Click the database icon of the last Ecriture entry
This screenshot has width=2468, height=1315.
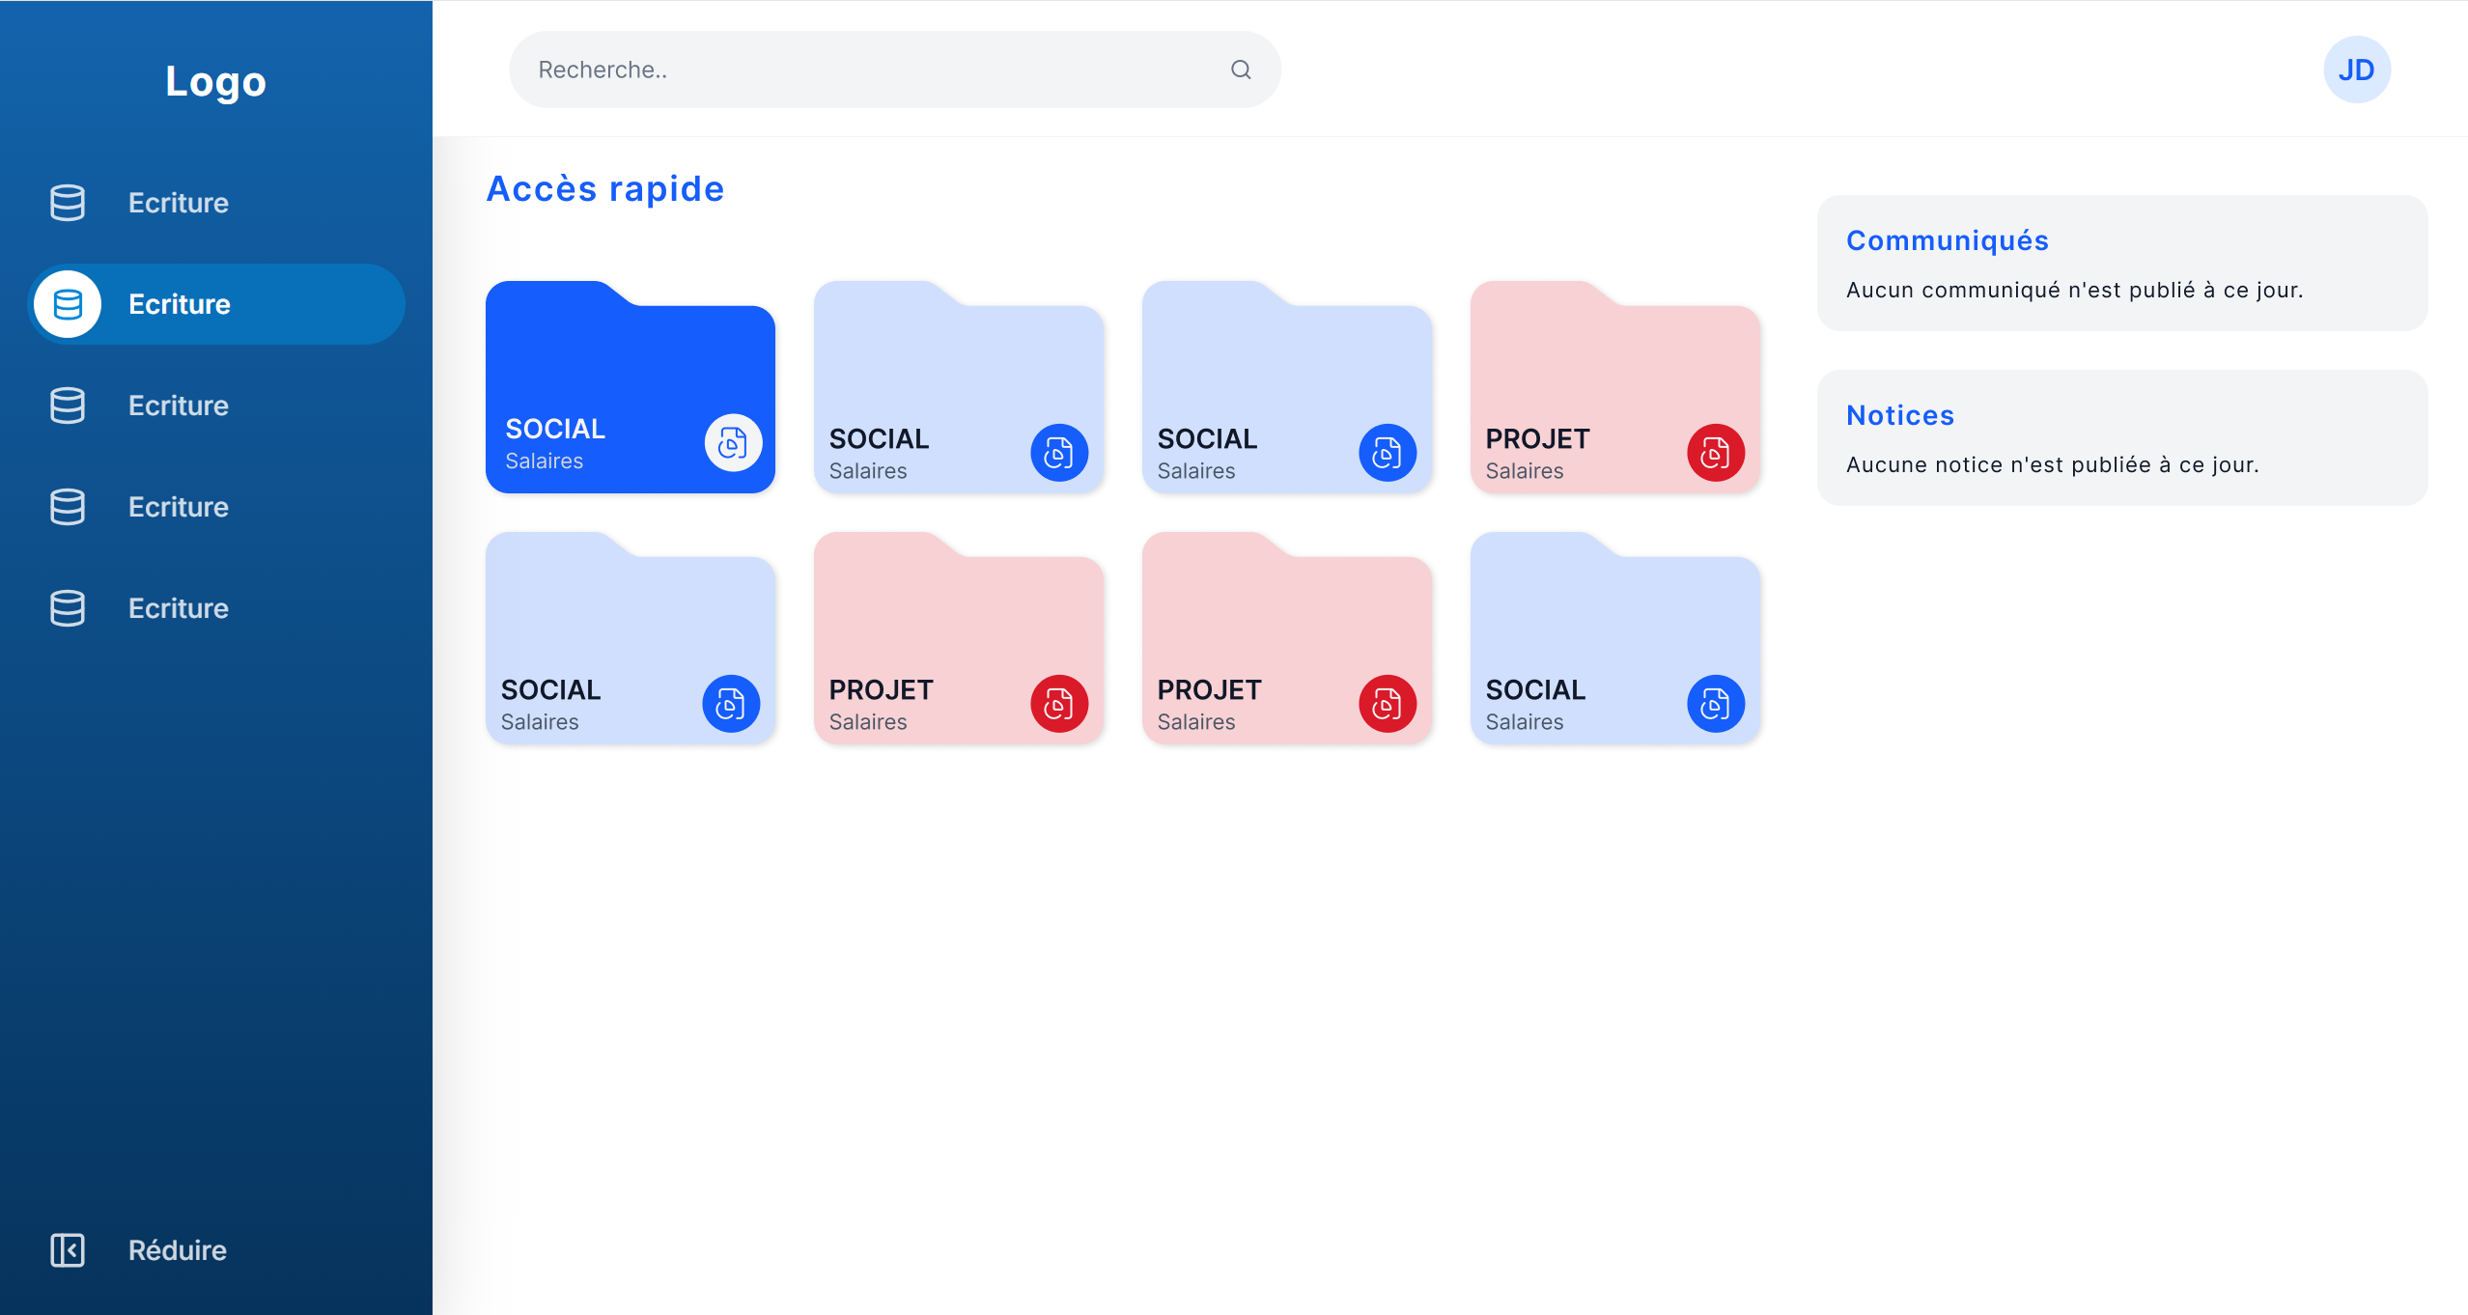point(67,608)
